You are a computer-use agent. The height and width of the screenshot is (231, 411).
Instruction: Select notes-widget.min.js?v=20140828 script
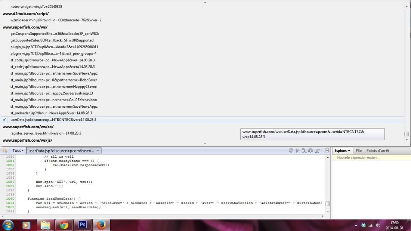coord(37,7)
